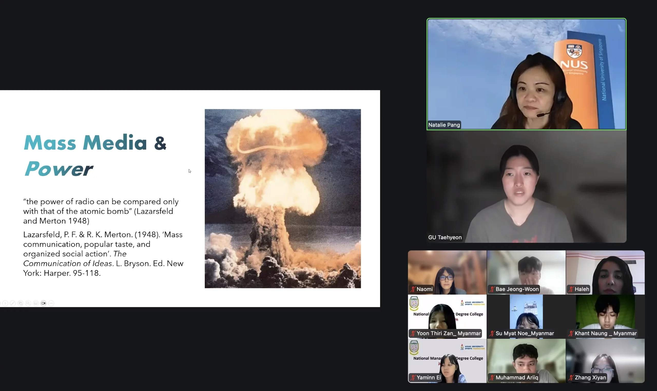Select GU Taehyeon's video tile
This screenshot has height=391, width=657.
(526, 187)
